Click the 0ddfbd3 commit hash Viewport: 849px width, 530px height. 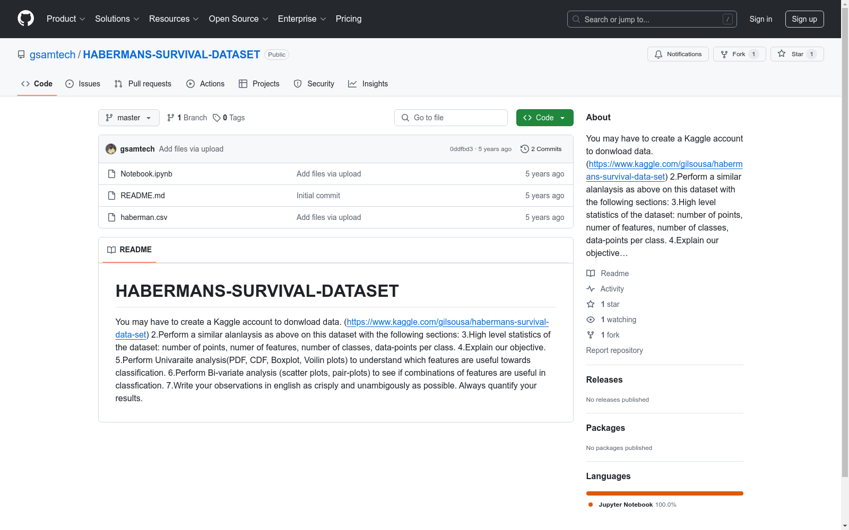coord(461,149)
